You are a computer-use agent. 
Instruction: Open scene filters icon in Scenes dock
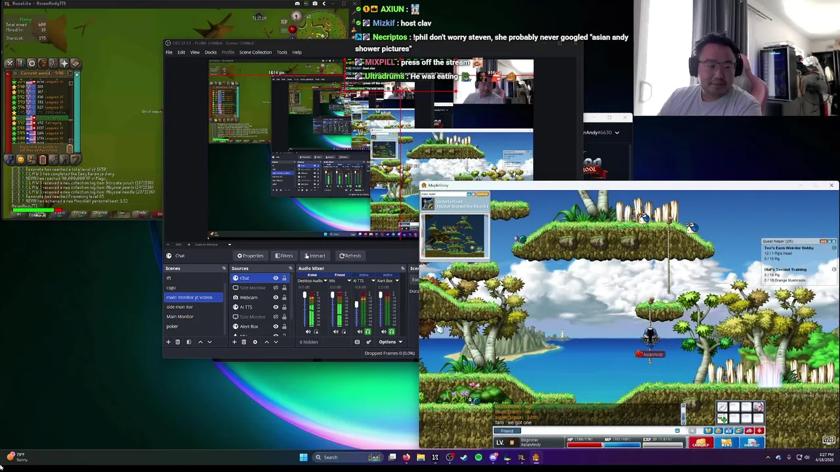pyautogui.click(x=189, y=342)
